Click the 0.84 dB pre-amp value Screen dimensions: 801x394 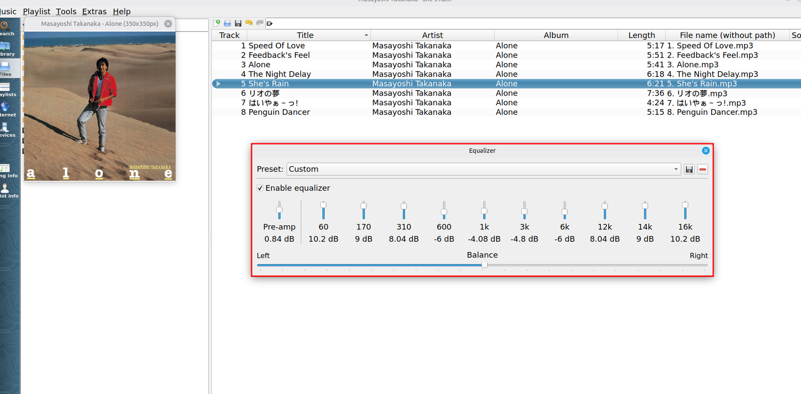(279, 239)
